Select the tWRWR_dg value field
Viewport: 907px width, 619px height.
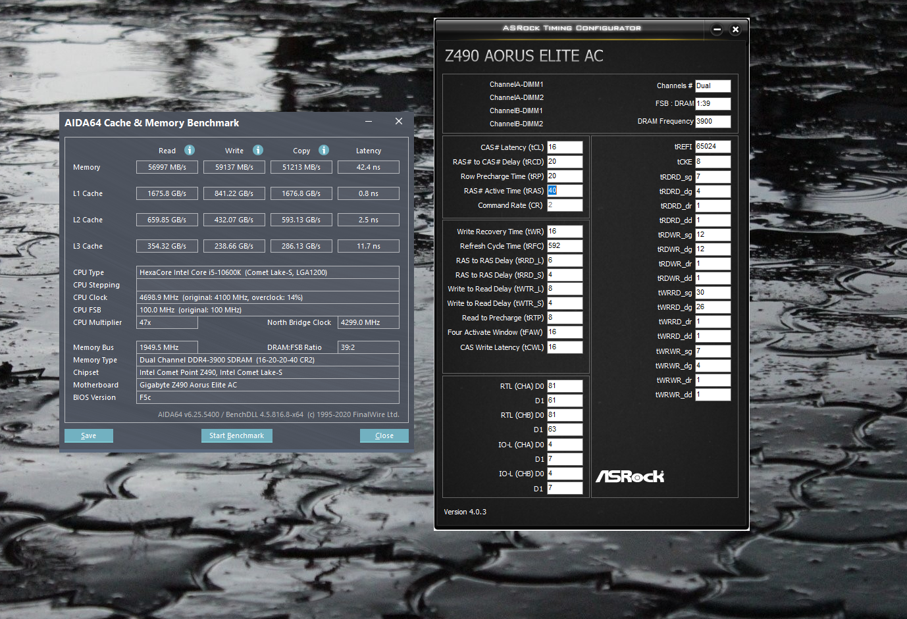point(713,366)
